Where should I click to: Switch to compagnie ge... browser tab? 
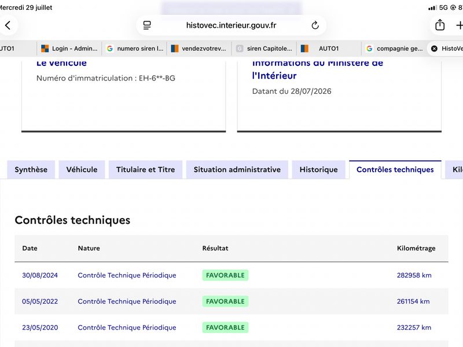click(394, 49)
